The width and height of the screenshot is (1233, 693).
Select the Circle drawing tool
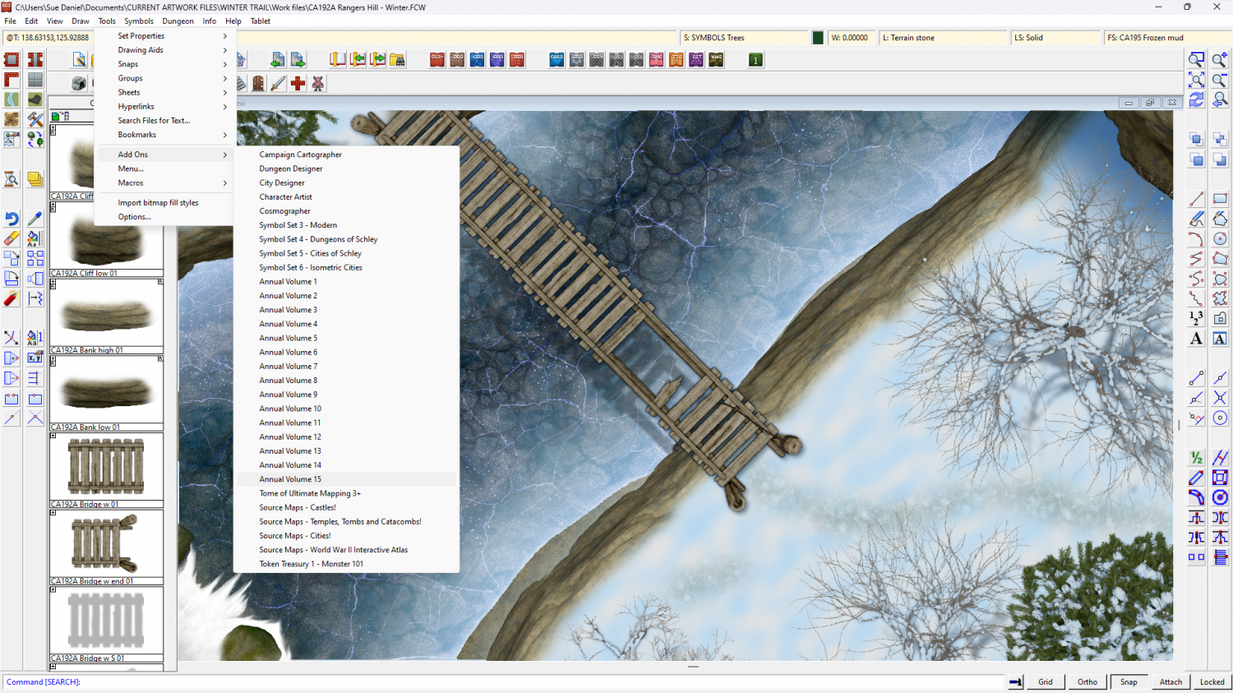point(1220,238)
